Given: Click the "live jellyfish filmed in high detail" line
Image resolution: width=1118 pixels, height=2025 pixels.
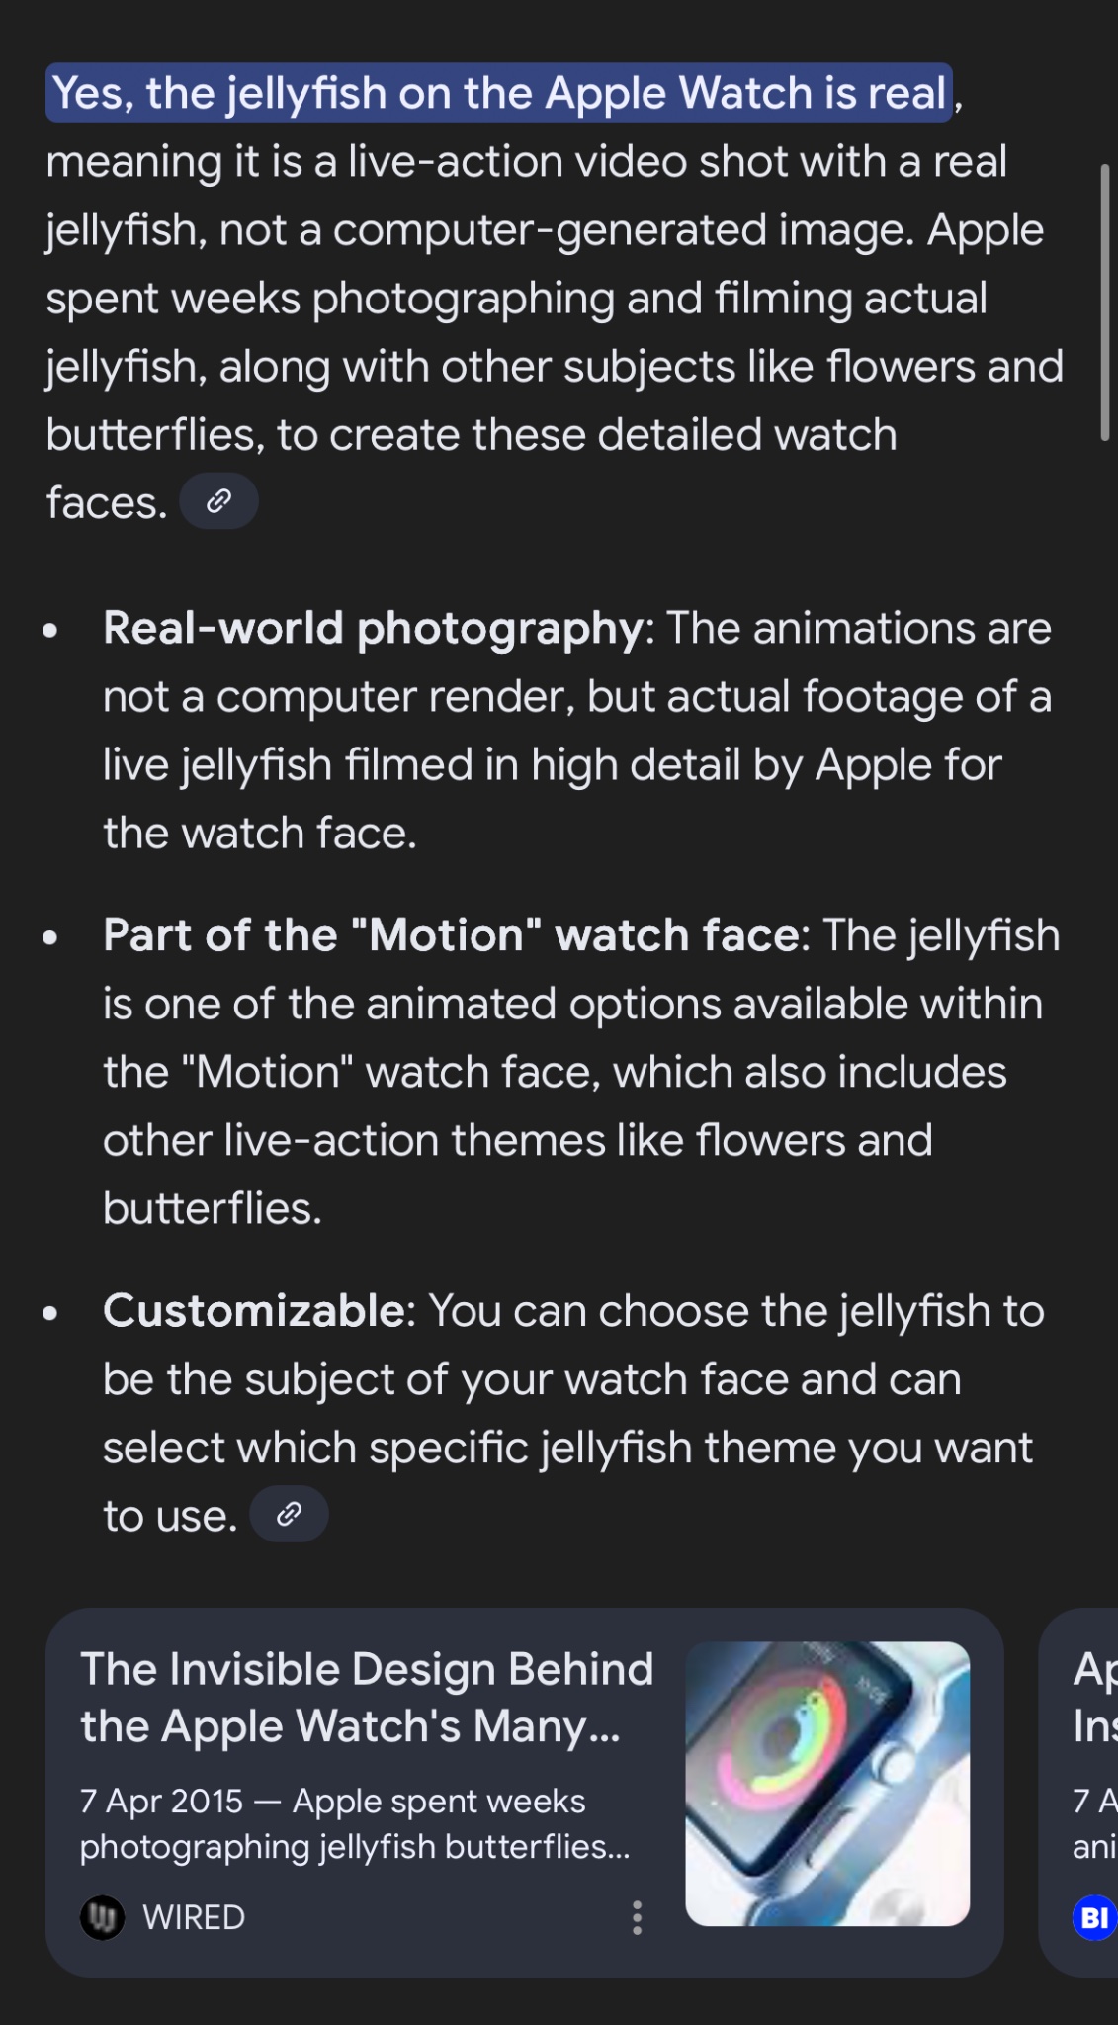Looking at the screenshot, I should (552, 765).
